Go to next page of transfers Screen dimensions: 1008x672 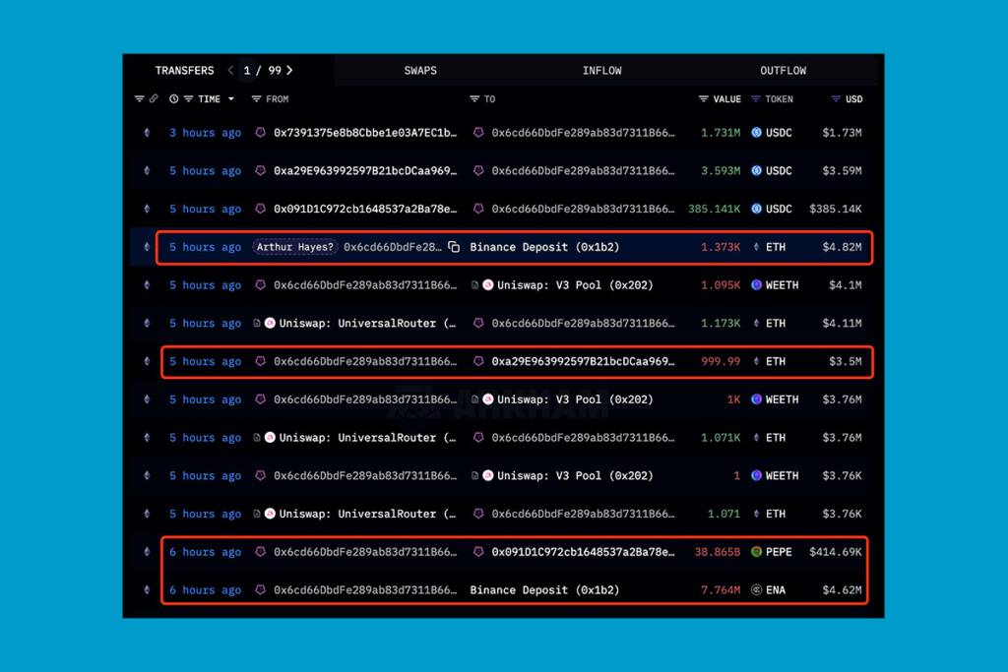(289, 71)
